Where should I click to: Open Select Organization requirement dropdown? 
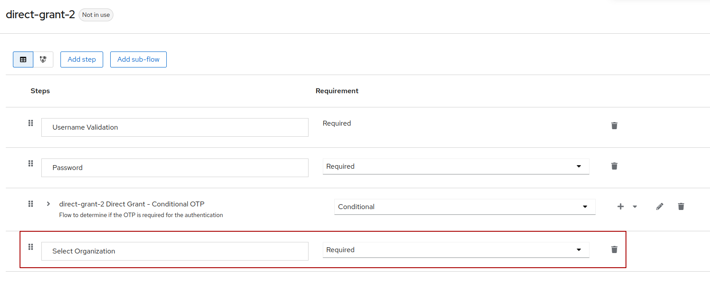[456, 250]
